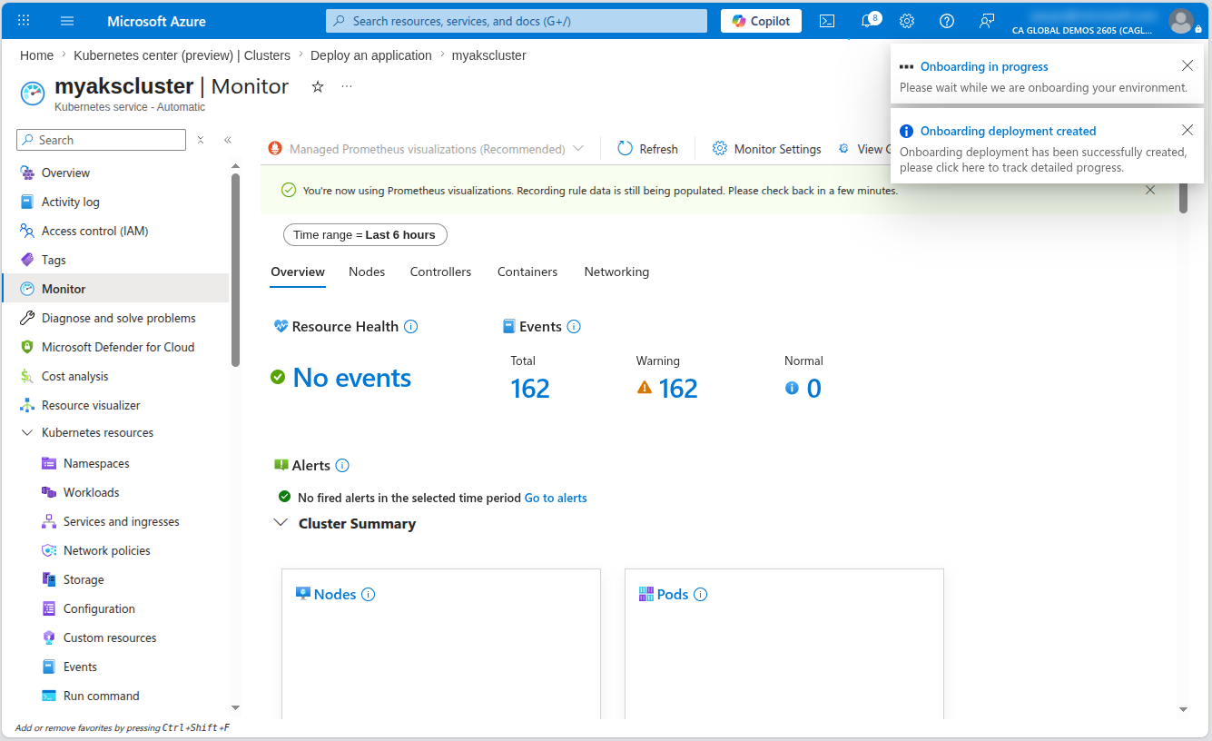This screenshot has height=741, width=1212.
Task: Open Monitor Settings
Action: pyautogui.click(x=766, y=149)
